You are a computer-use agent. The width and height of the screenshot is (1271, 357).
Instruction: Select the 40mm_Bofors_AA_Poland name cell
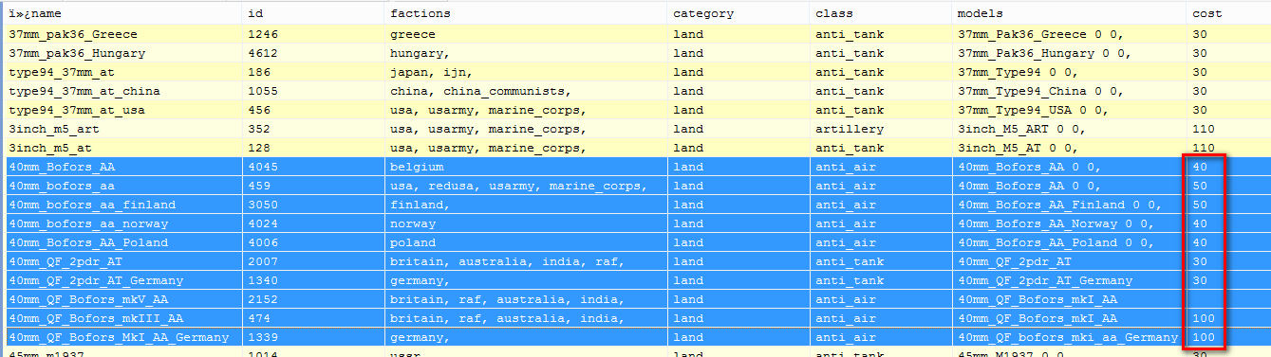123,242
